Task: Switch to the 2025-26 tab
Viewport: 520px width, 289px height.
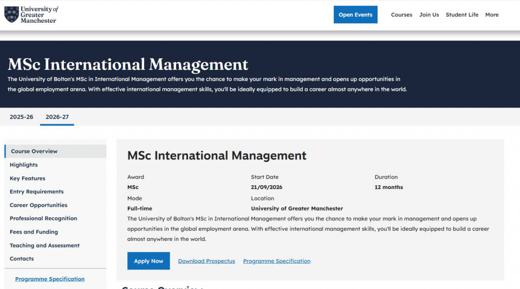Action: 21,117
